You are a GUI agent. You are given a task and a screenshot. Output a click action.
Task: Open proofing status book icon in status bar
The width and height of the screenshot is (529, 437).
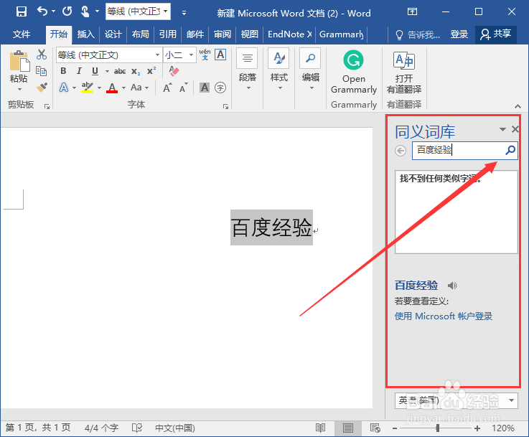[137, 428]
